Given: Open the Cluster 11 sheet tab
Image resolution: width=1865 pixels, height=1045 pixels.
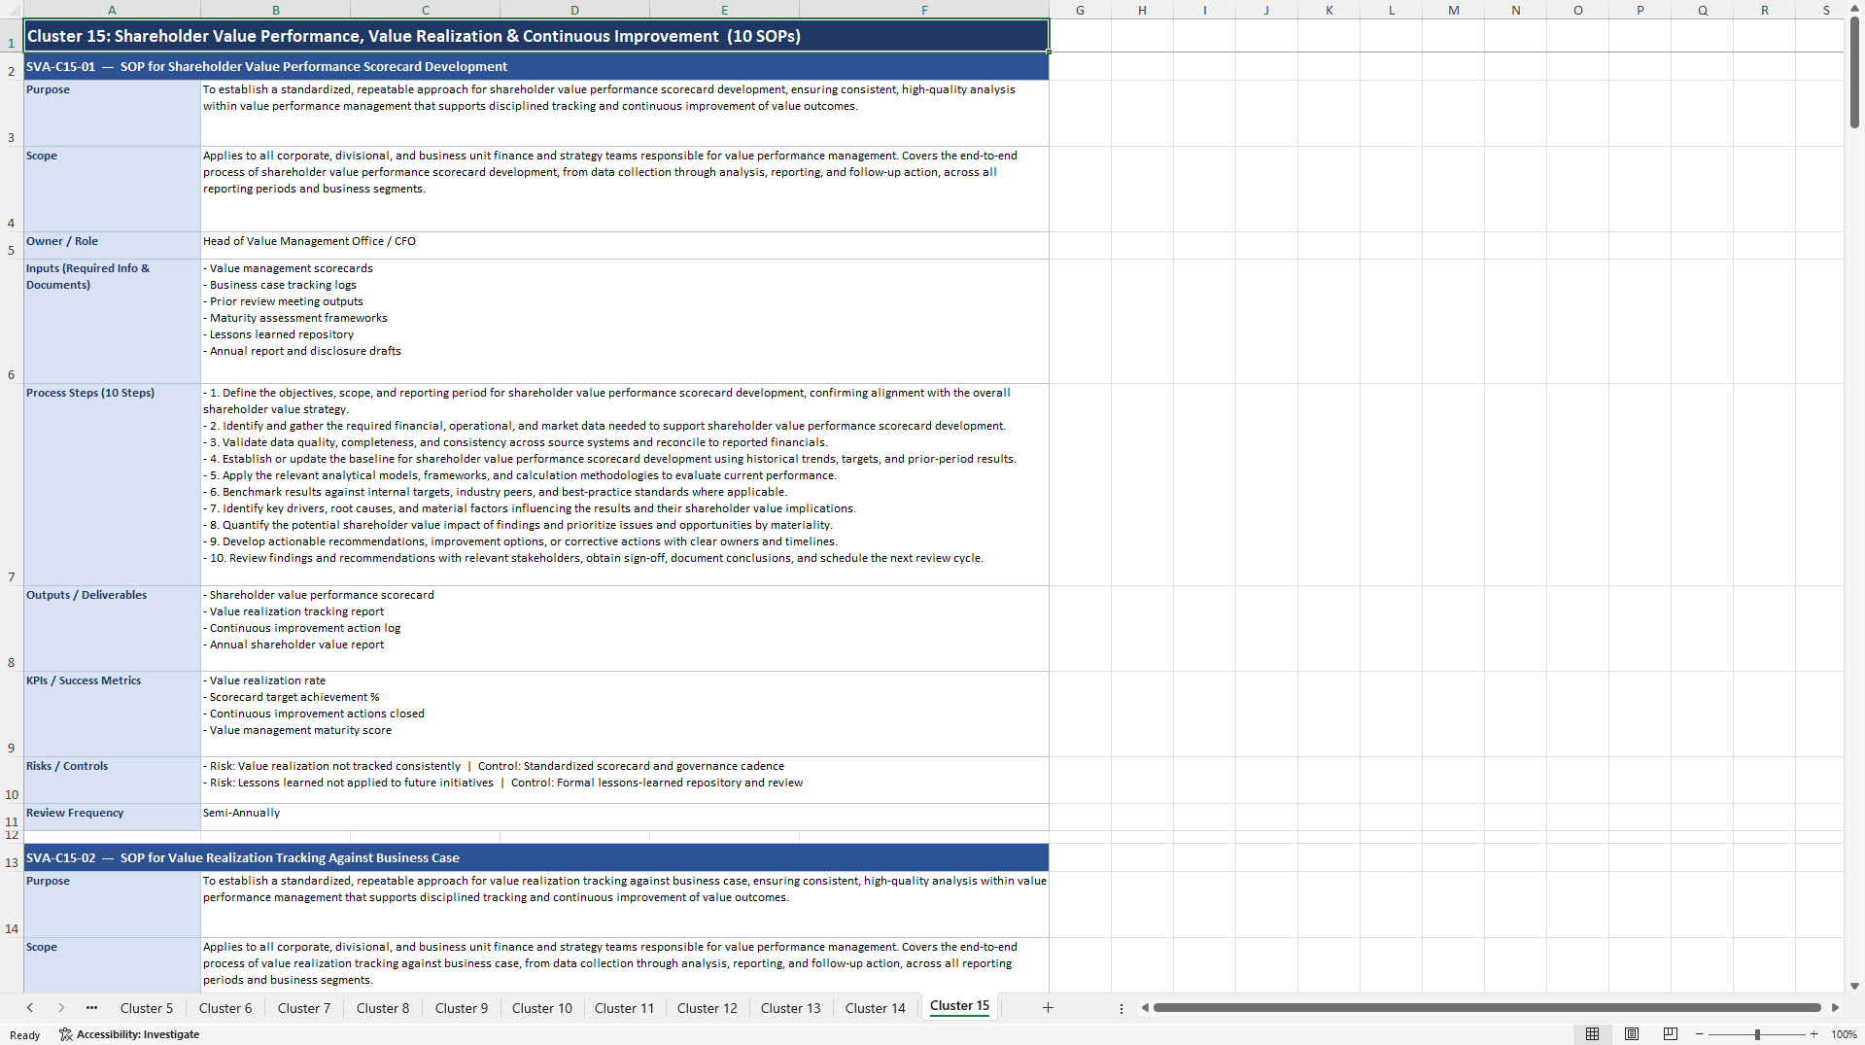Looking at the screenshot, I should pyautogui.click(x=625, y=1008).
